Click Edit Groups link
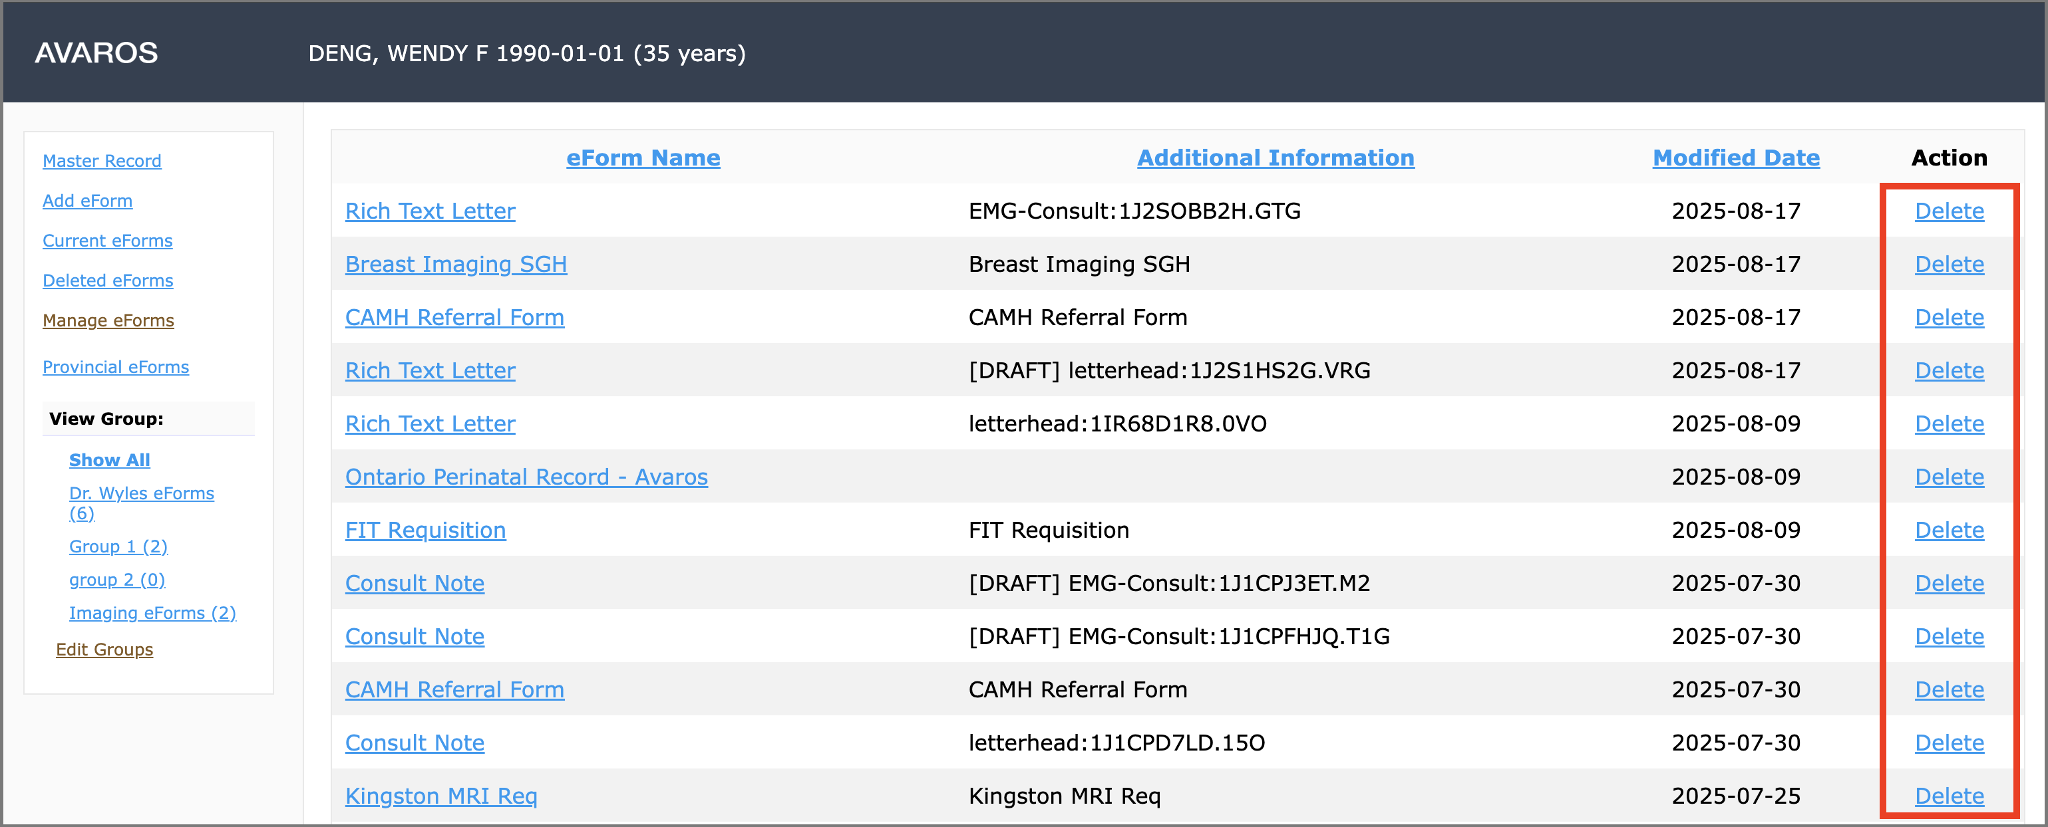Image resolution: width=2048 pixels, height=827 pixels. 104,650
